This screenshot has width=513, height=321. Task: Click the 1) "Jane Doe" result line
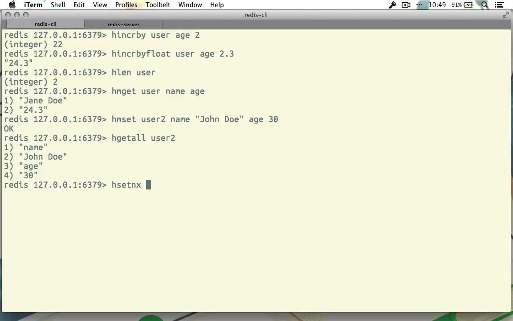pos(35,101)
